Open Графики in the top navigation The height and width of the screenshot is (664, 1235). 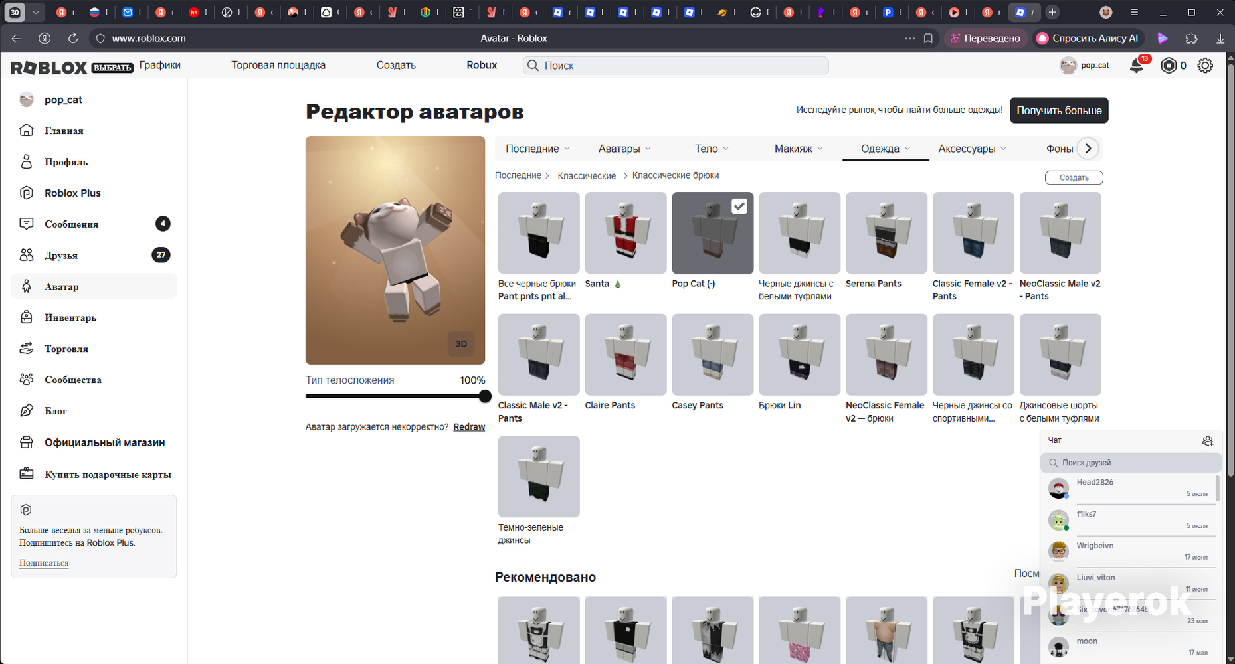pos(160,65)
